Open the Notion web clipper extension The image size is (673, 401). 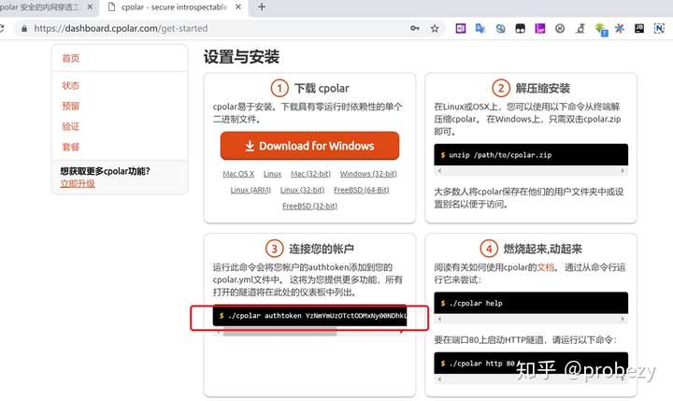[x=659, y=28]
